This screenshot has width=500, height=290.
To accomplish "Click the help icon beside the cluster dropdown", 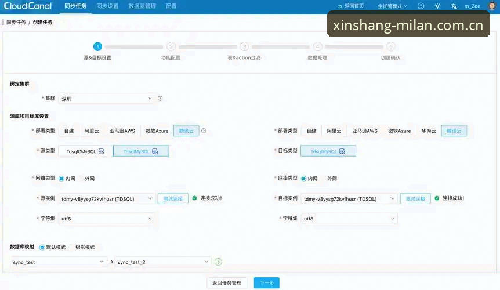I will [160, 99].
